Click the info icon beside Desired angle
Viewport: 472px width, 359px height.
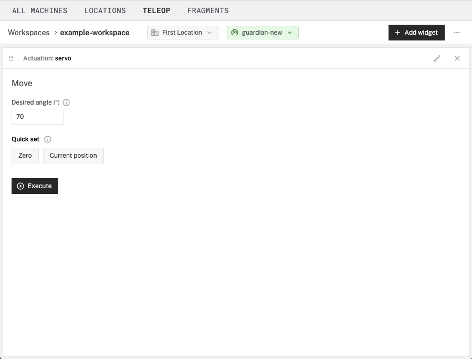tap(66, 102)
